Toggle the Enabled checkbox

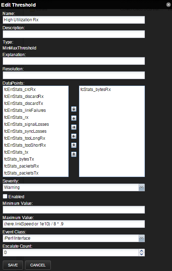coord(5,196)
